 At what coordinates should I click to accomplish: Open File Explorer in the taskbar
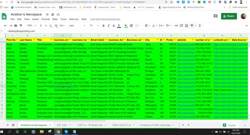(42, 132)
